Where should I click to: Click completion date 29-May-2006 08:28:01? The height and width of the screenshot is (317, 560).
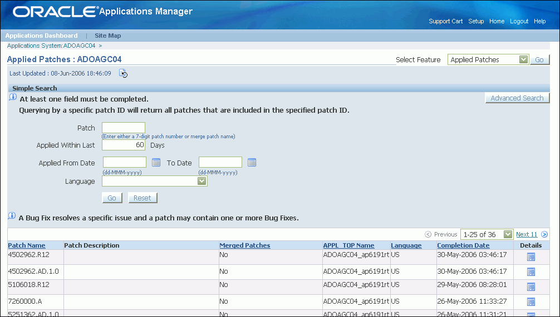click(472, 285)
